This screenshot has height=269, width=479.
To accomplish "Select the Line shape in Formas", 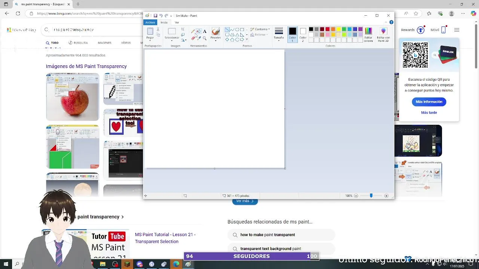I will click(x=227, y=30).
